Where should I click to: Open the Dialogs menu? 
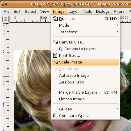coord(103,12)
